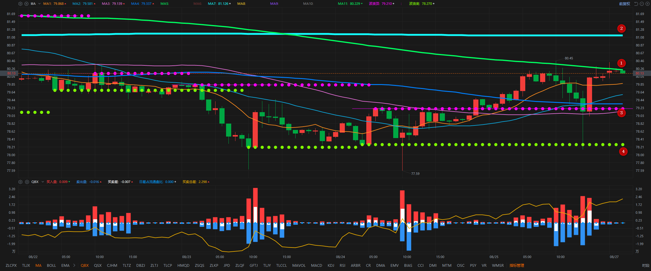Select the WMSR indicator tab

[x=498, y=265]
